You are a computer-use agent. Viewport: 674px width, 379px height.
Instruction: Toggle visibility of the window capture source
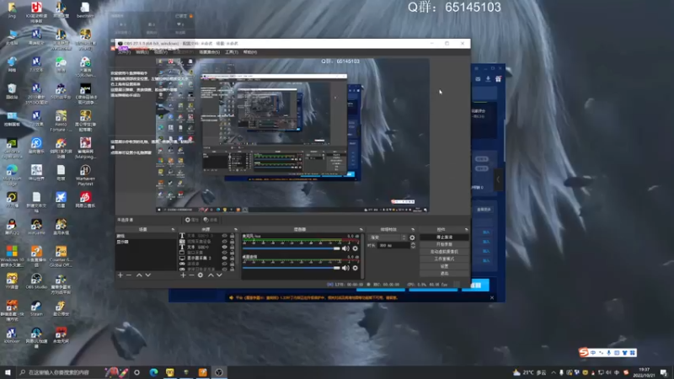[x=225, y=252]
